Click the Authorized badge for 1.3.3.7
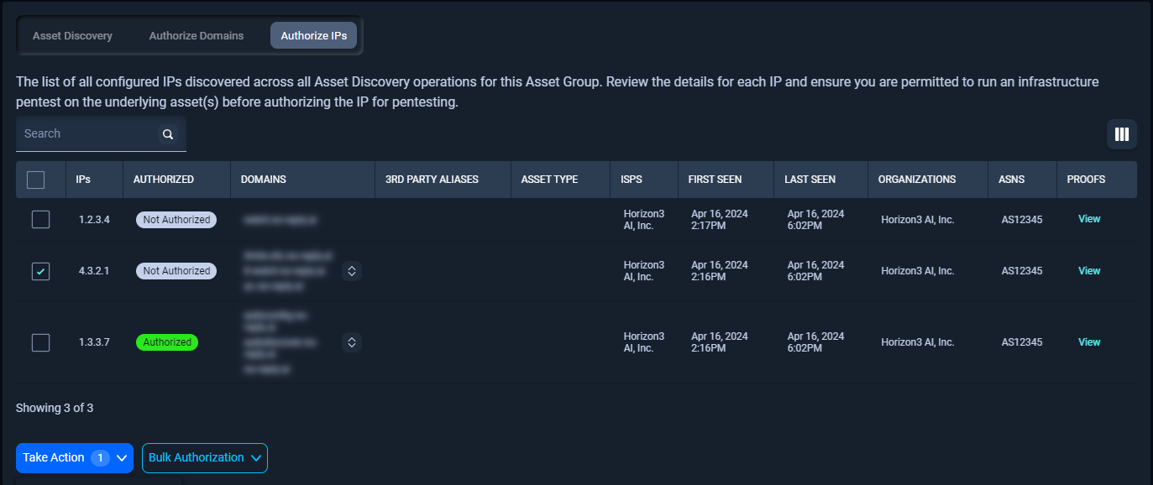Screen dimensions: 1153x485 point(166,342)
